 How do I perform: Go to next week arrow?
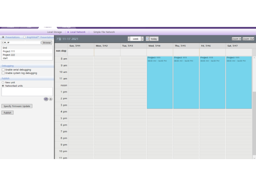coord(142,39)
